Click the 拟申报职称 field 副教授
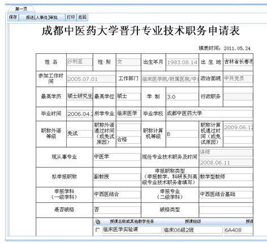Viewport: 267px width, 243px height. (x=117, y=177)
